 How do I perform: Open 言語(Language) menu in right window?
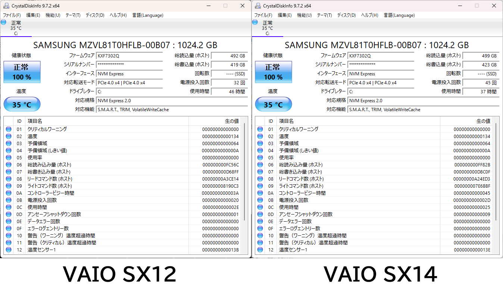point(399,15)
